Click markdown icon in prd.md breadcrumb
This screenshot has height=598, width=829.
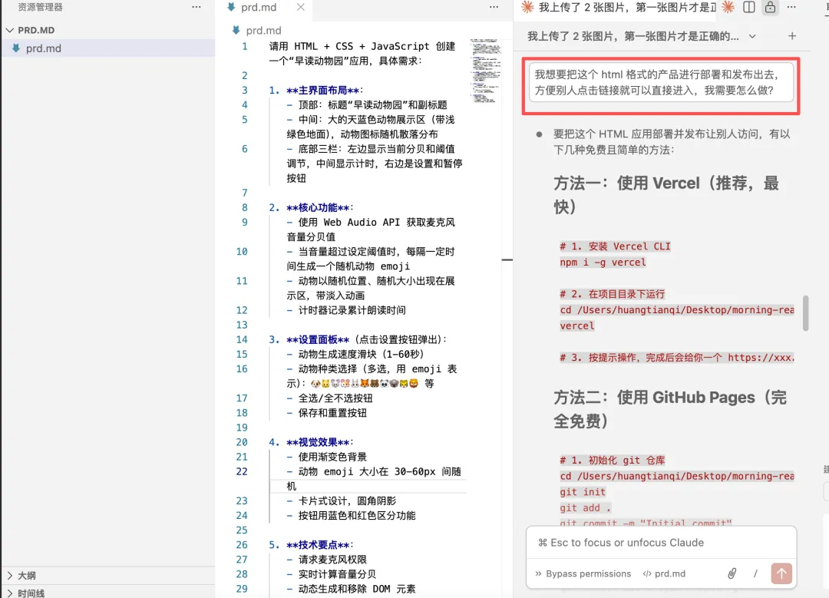coord(236,30)
